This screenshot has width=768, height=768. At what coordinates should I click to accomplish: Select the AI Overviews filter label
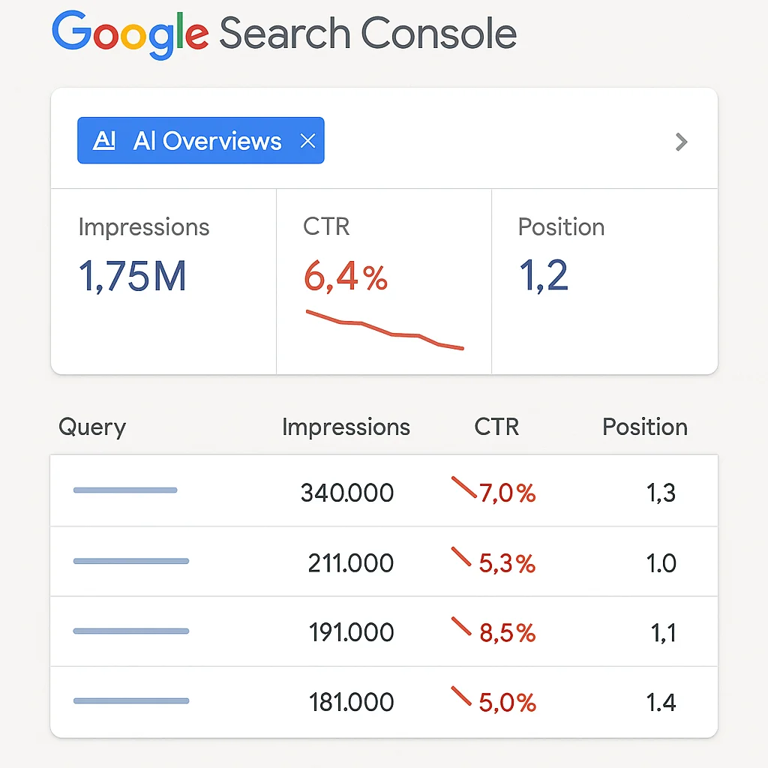(207, 141)
